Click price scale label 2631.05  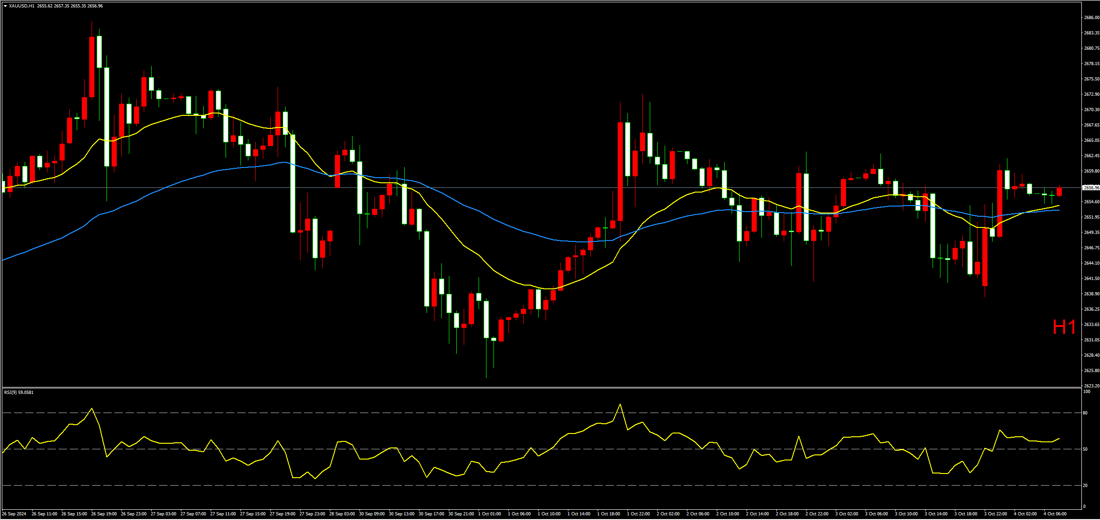pos(1091,340)
